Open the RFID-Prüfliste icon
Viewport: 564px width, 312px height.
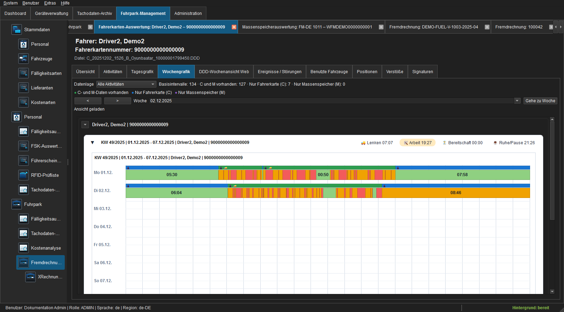click(23, 175)
